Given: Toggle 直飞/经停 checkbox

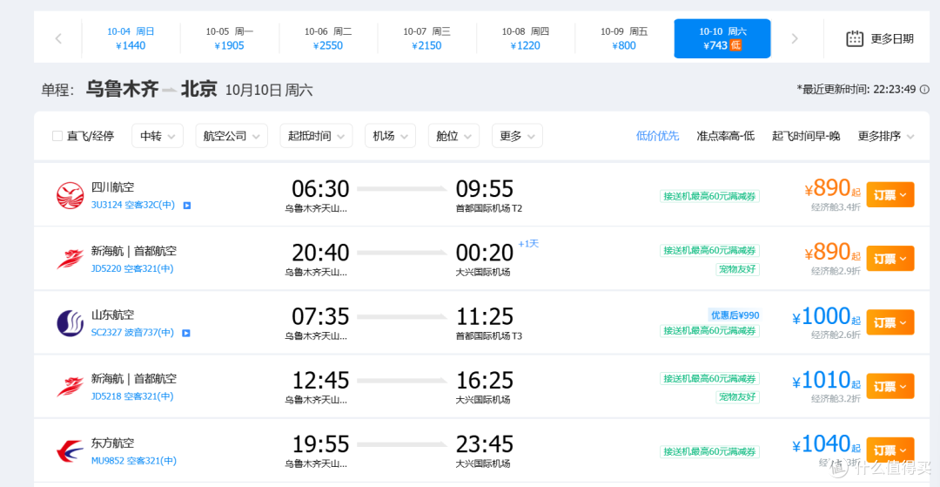Looking at the screenshot, I should [57, 136].
